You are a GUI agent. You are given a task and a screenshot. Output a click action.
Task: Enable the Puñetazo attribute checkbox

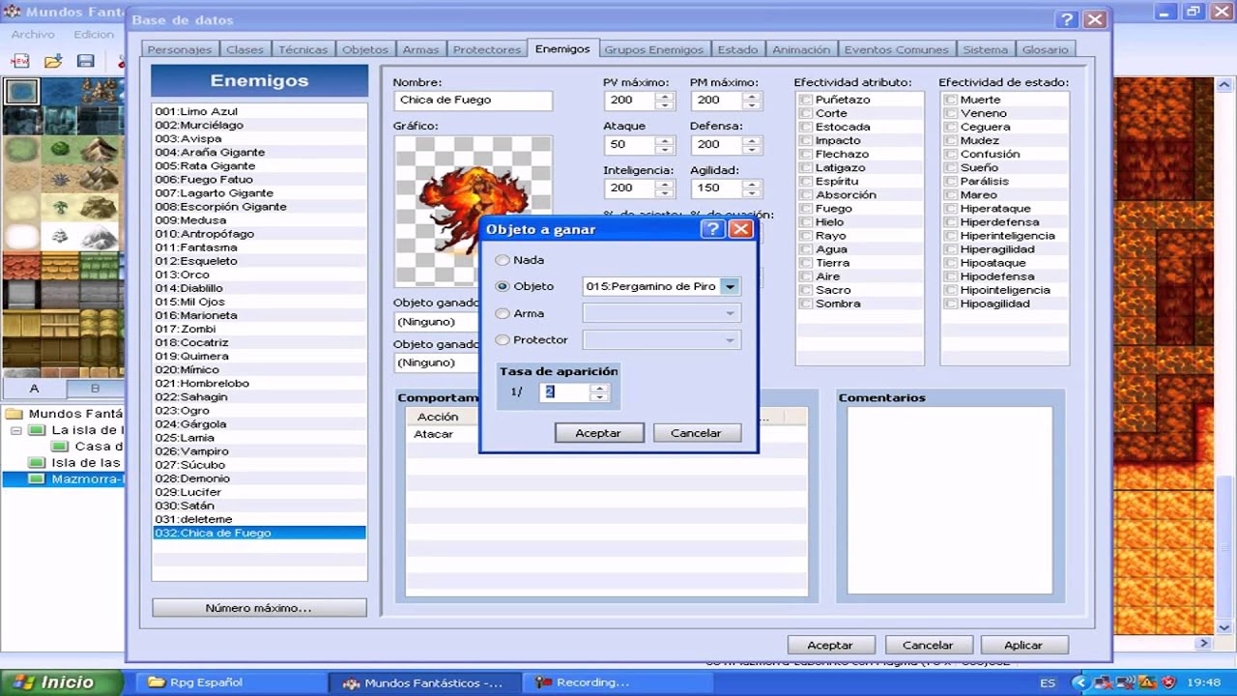pos(806,100)
